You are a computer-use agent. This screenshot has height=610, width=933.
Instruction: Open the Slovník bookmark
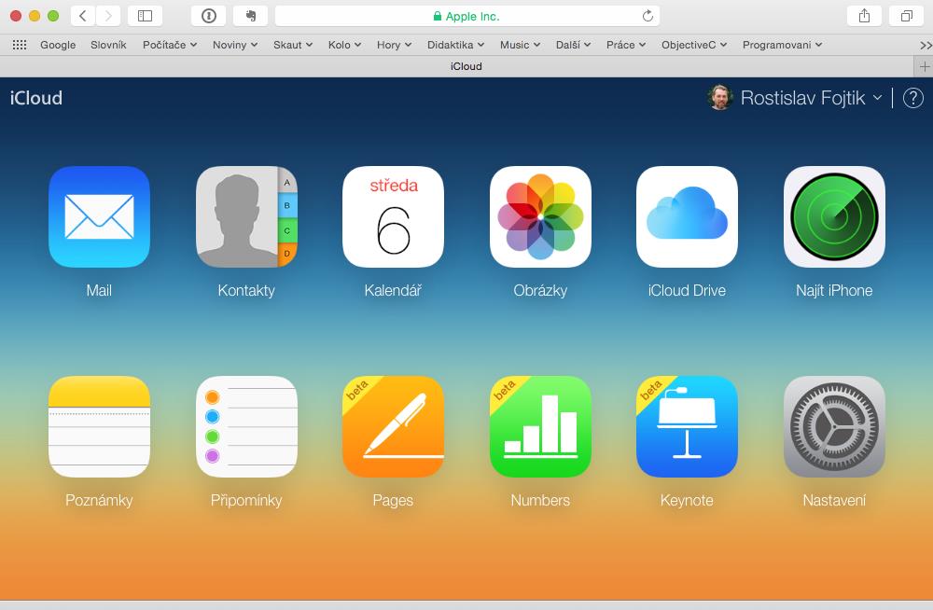(108, 45)
